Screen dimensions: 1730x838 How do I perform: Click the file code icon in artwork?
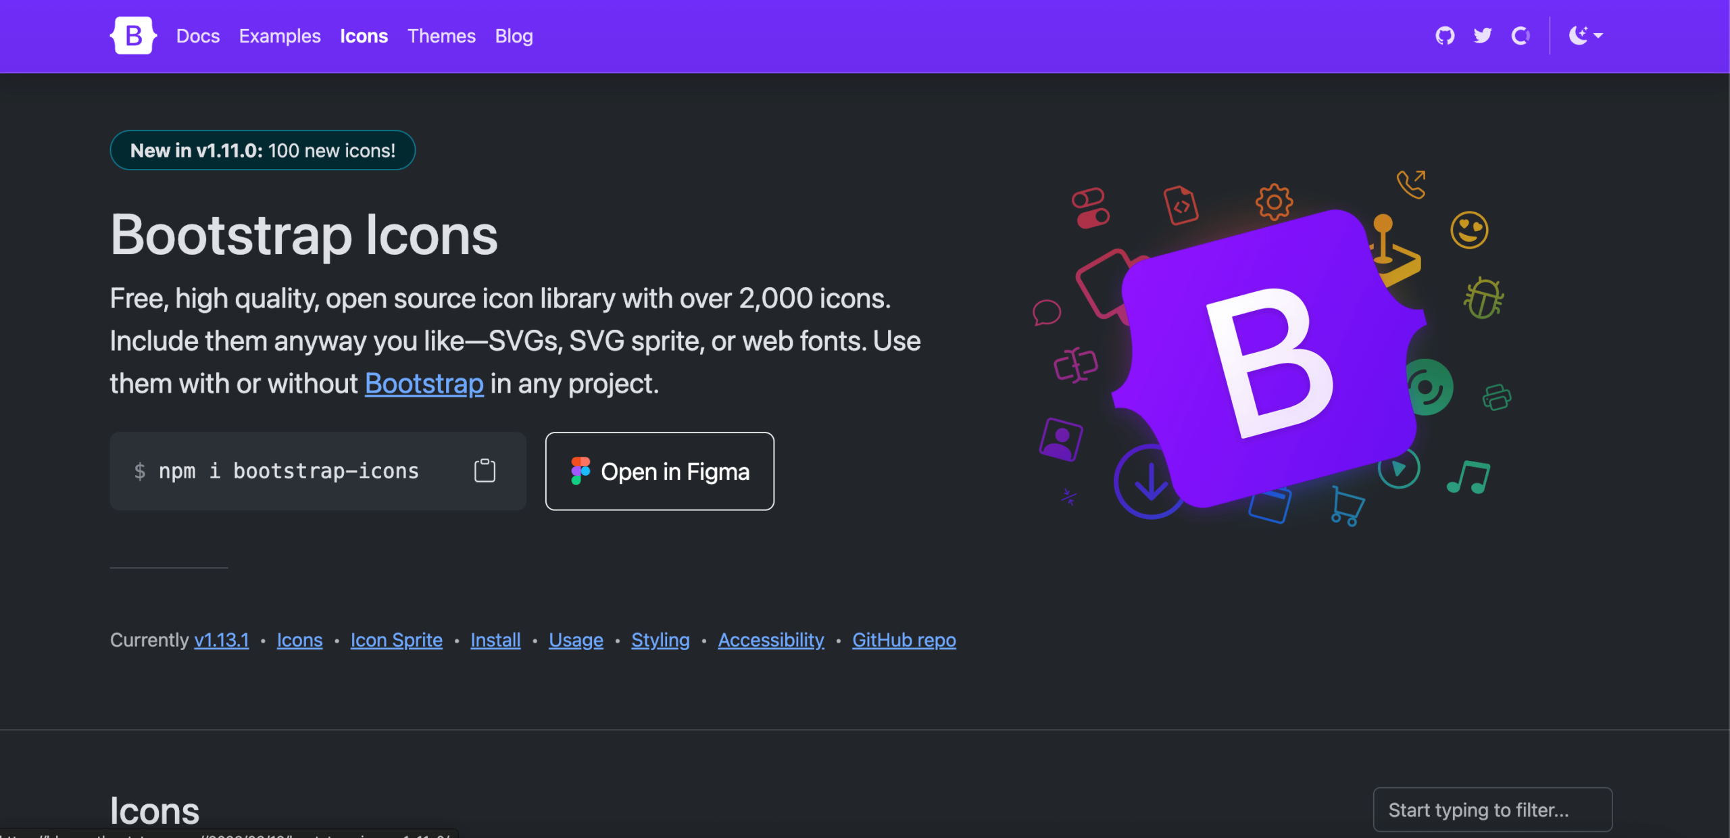click(x=1181, y=205)
